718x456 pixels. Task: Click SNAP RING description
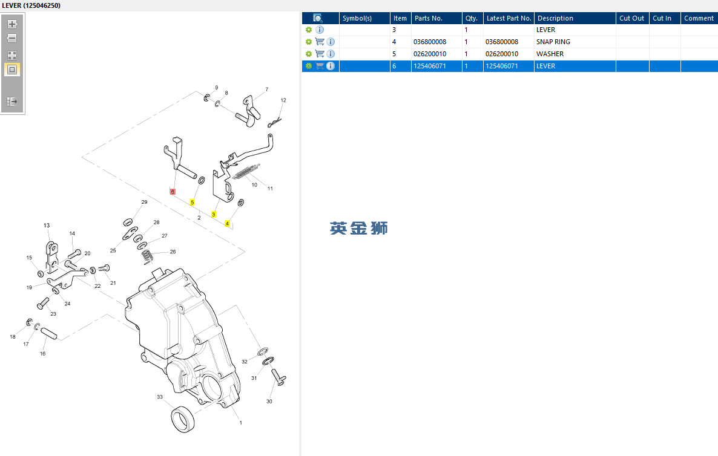point(553,42)
